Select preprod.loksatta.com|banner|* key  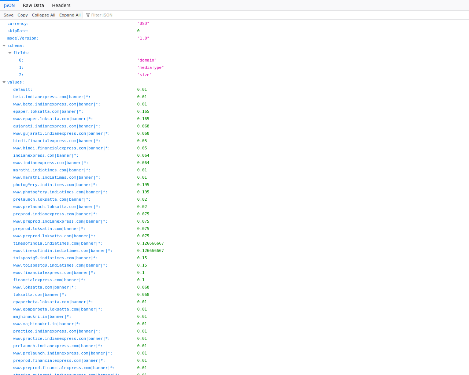tap(49, 229)
